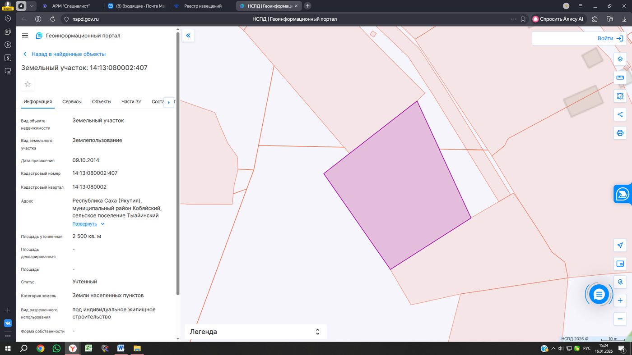Select the ruler measurement tool

coord(620,77)
